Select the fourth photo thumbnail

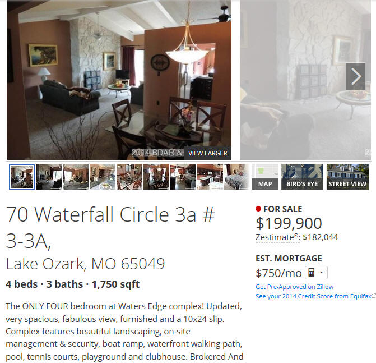point(103,177)
